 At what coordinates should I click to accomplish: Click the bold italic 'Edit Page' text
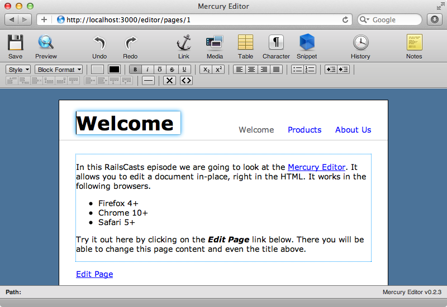229,240
